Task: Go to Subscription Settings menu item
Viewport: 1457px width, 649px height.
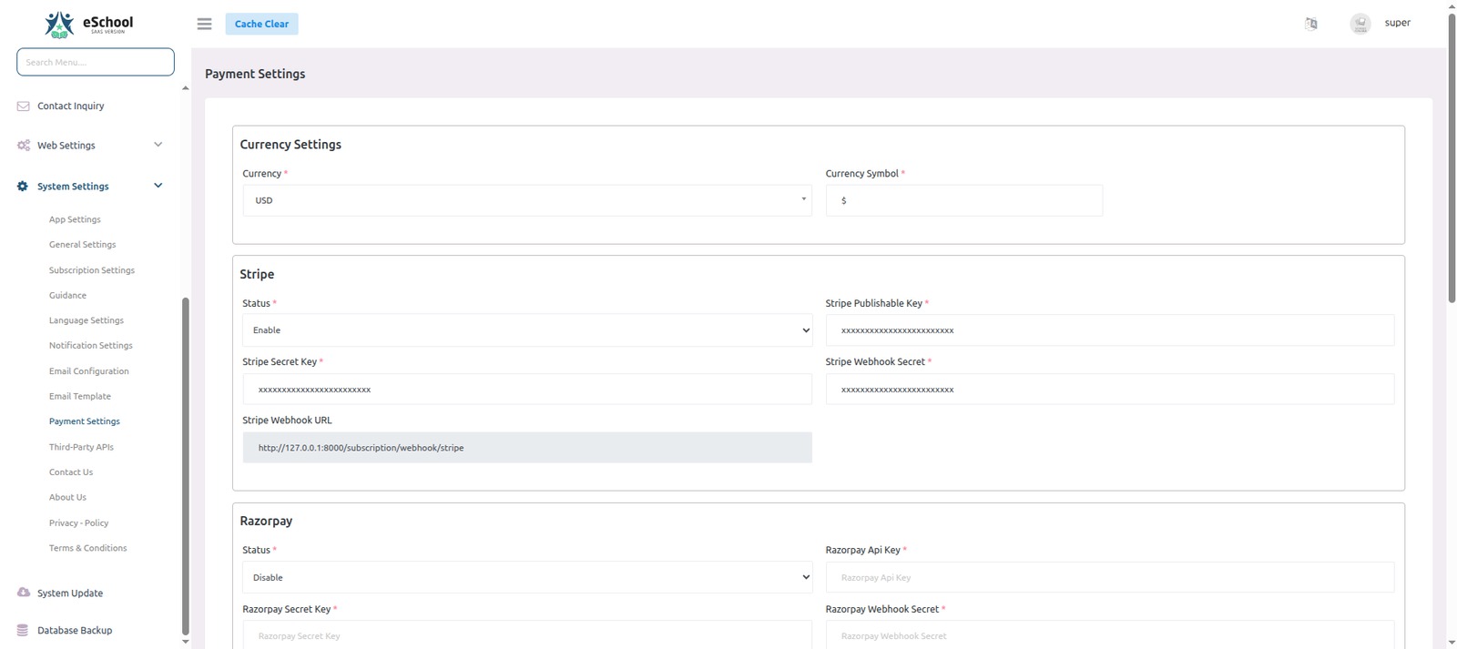Action: (91, 270)
